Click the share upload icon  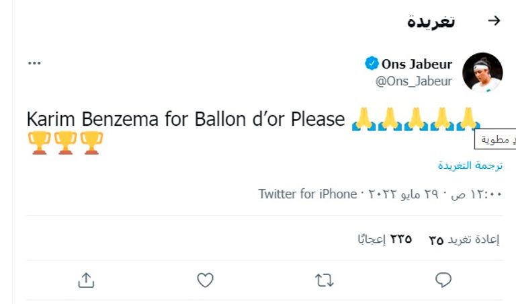[x=86, y=280]
